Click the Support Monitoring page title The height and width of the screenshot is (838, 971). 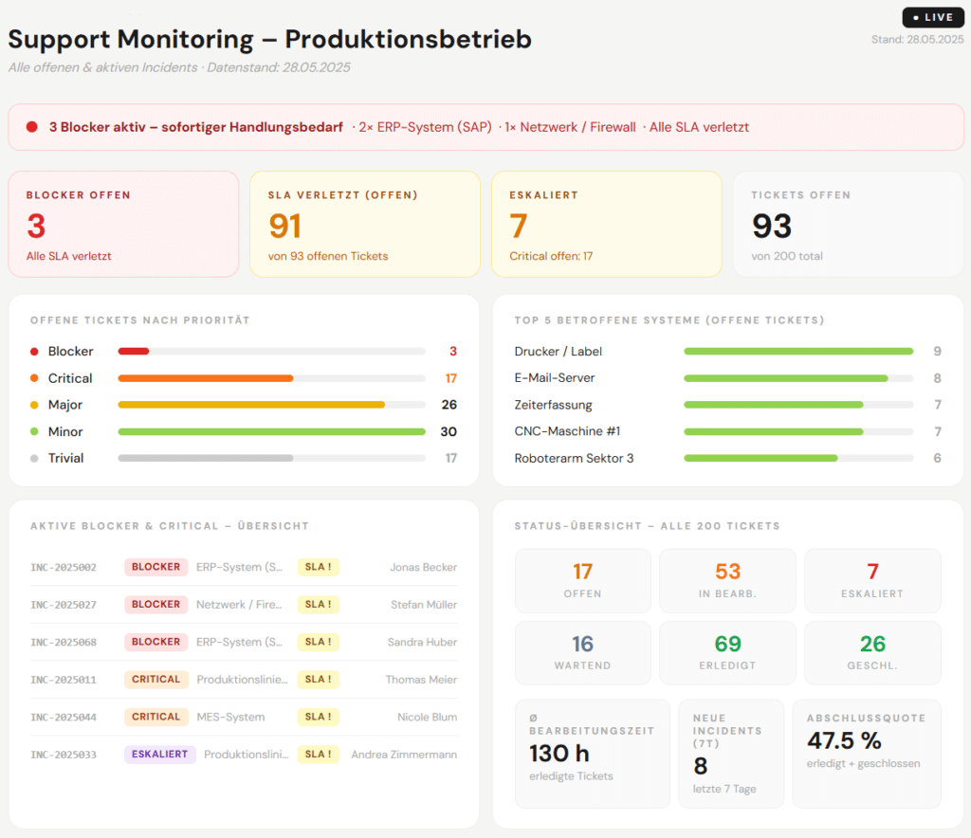pos(269,39)
